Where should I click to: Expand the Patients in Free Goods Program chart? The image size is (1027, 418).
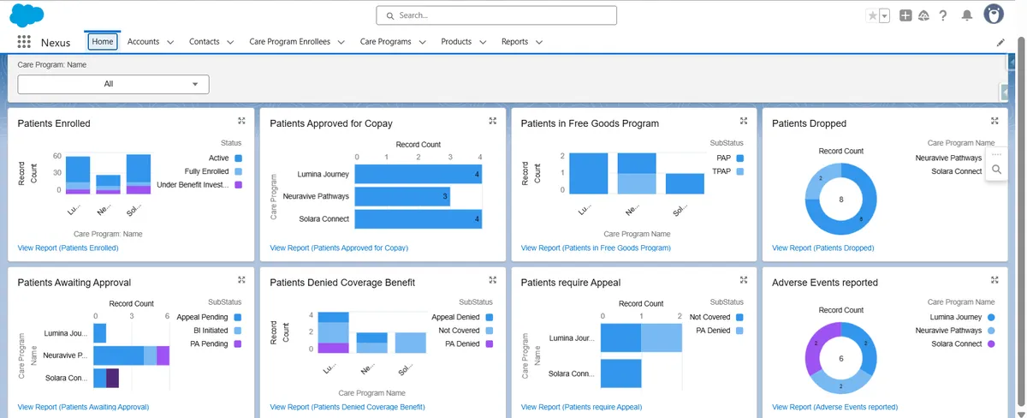[744, 121]
